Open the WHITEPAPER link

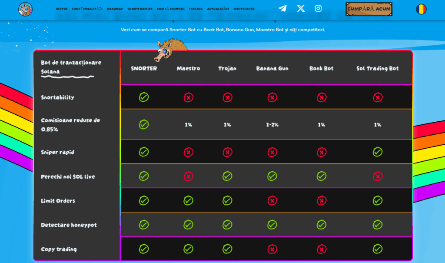coord(244,9)
